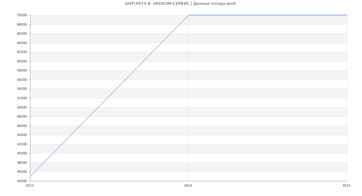Click the 2024 x-axis label
Viewport: 362px width, 196px height.
pyautogui.click(x=188, y=186)
